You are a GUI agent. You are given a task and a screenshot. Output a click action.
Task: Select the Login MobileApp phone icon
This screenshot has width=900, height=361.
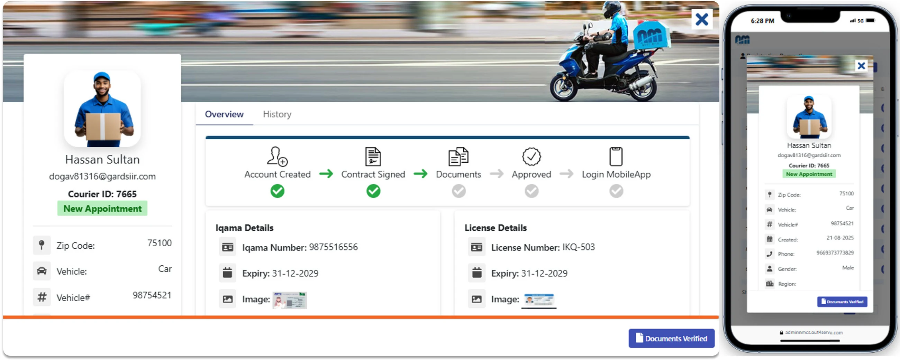(616, 158)
